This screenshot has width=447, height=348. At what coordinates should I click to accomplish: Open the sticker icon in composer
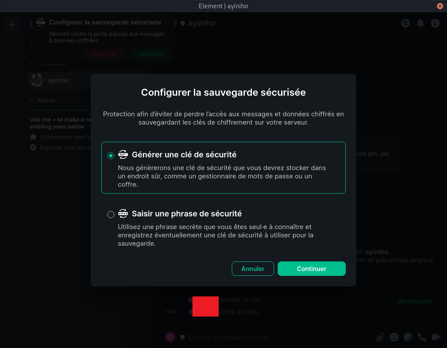pos(408,337)
